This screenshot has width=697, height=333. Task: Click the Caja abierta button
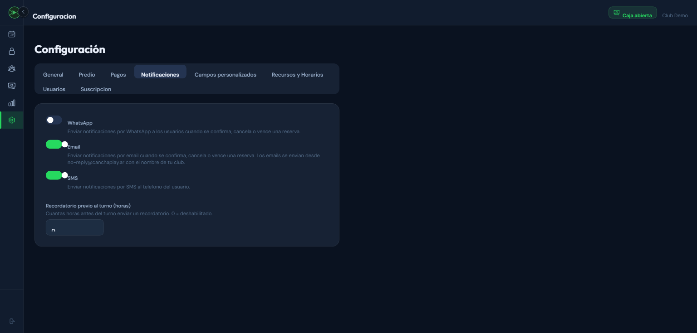(x=633, y=13)
